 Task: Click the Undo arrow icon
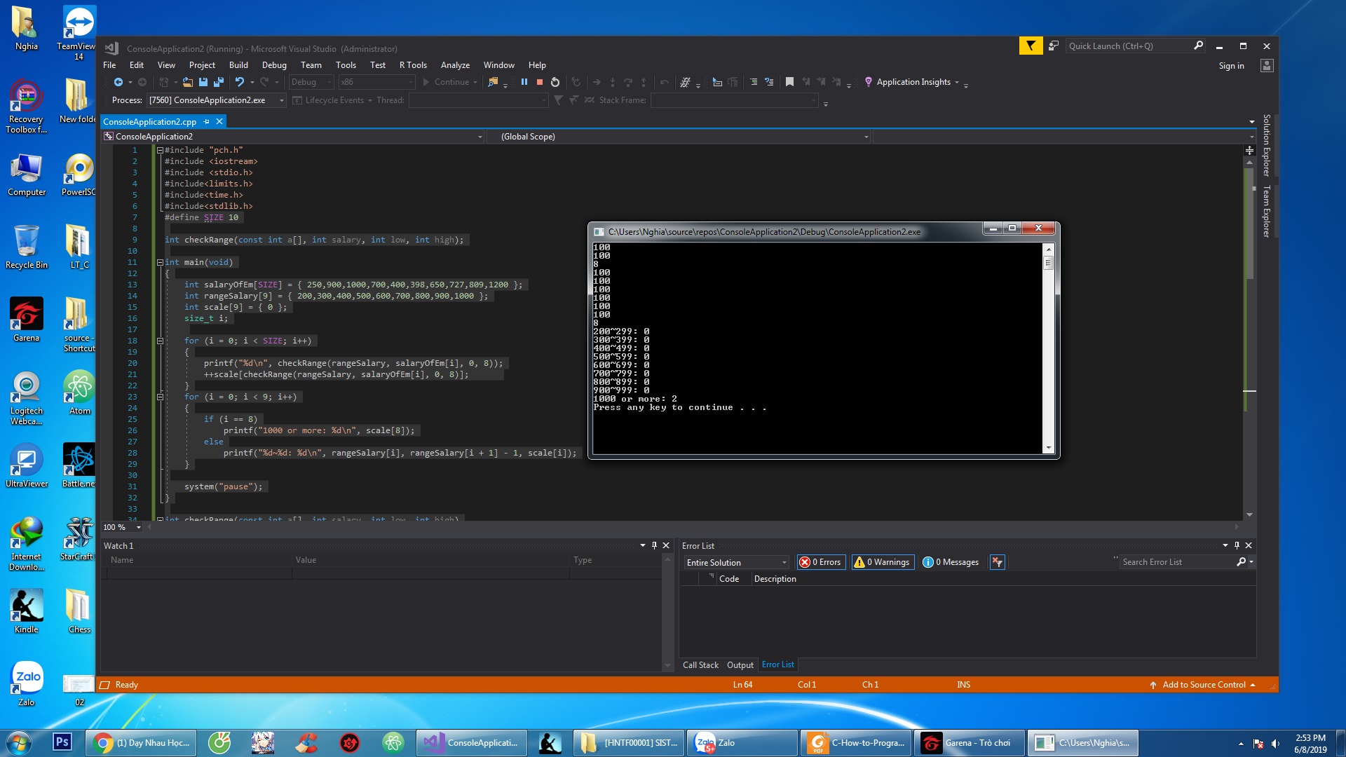(x=239, y=82)
